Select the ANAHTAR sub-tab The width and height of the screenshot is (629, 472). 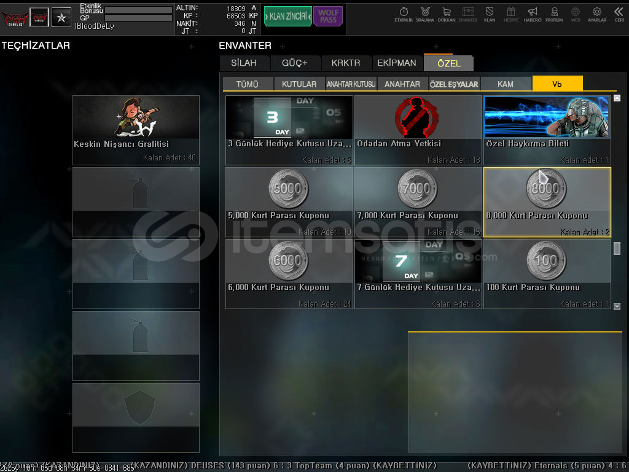(x=402, y=84)
